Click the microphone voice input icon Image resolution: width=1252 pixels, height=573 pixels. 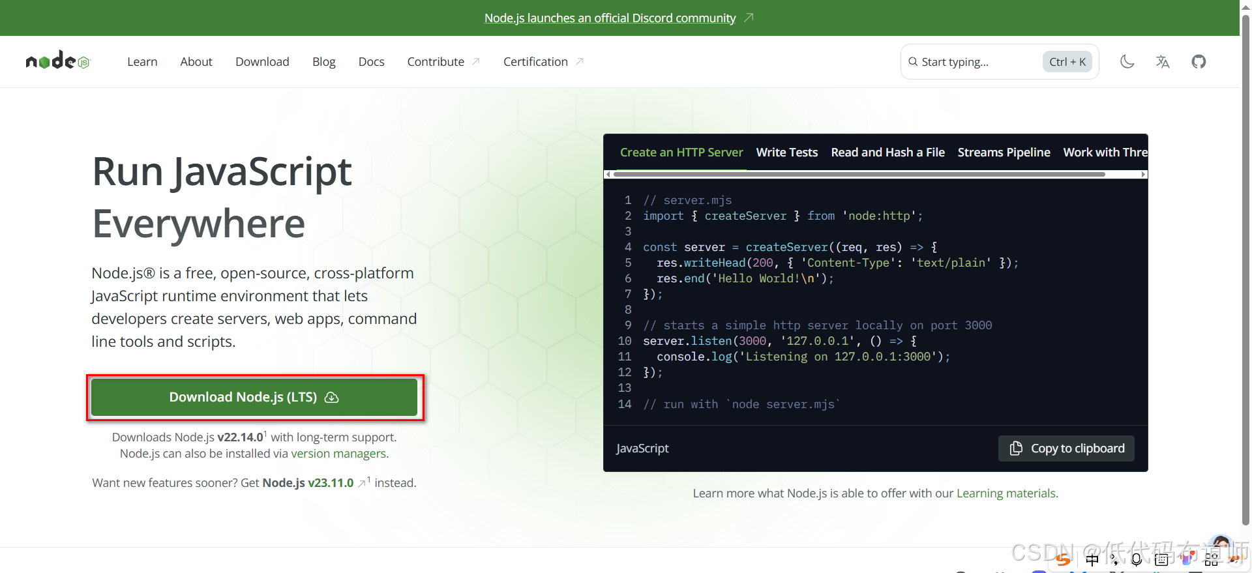click(x=1137, y=559)
